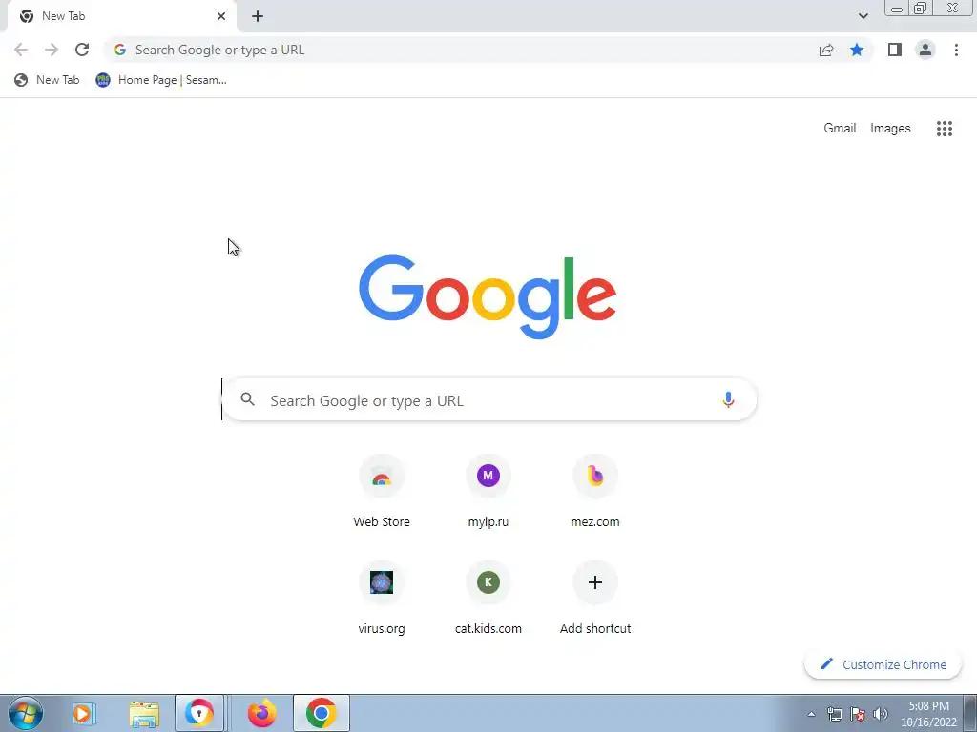Toggle the bookmark star icon
The height and width of the screenshot is (732, 977).
tap(857, 50)
